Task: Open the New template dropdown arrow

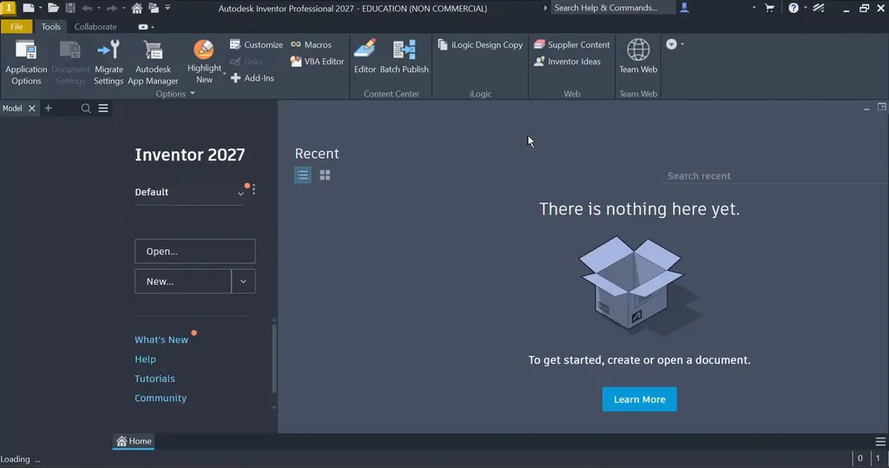Action: click(243, 281)
